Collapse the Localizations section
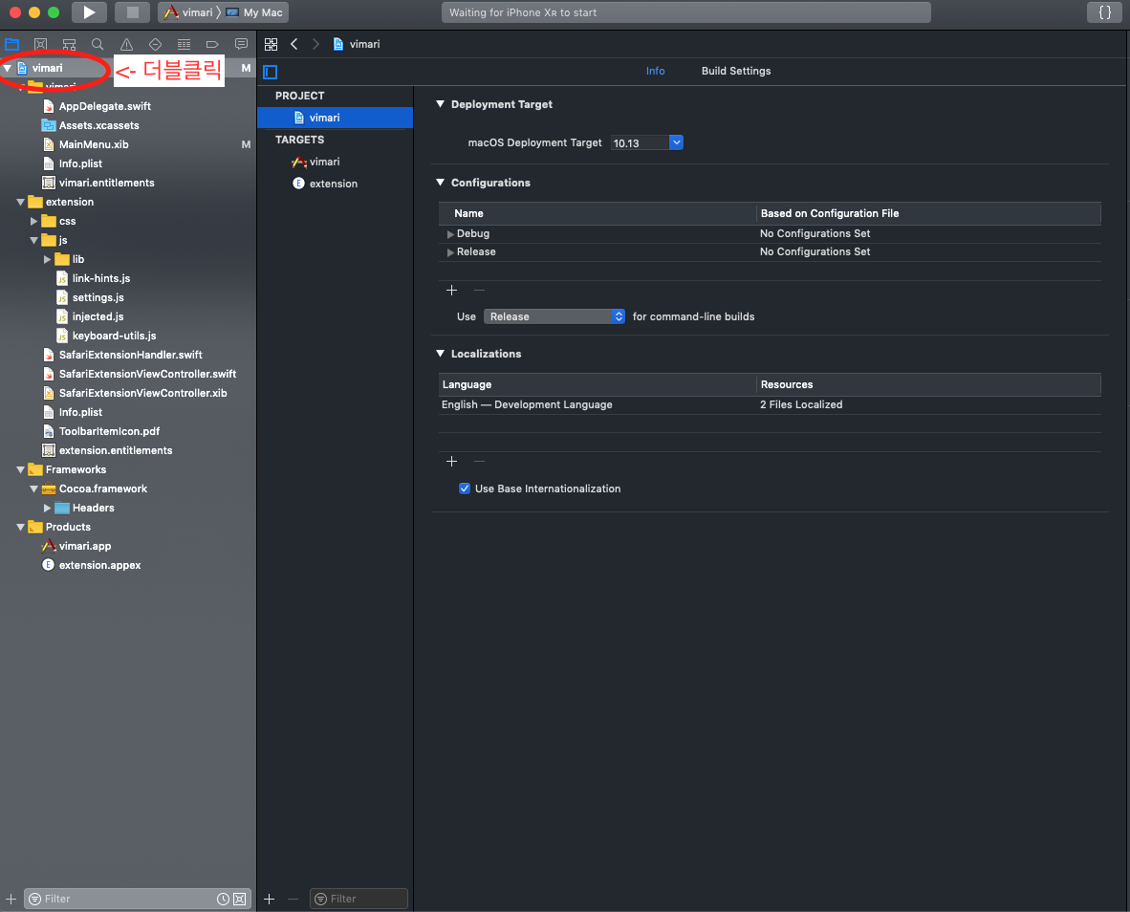Viewport: 1130px width, 912px height. click(441, 353)
